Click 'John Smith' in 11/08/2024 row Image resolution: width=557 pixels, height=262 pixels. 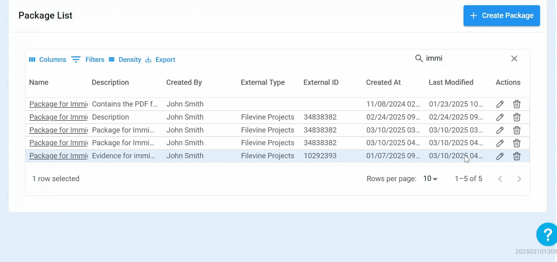185,104
